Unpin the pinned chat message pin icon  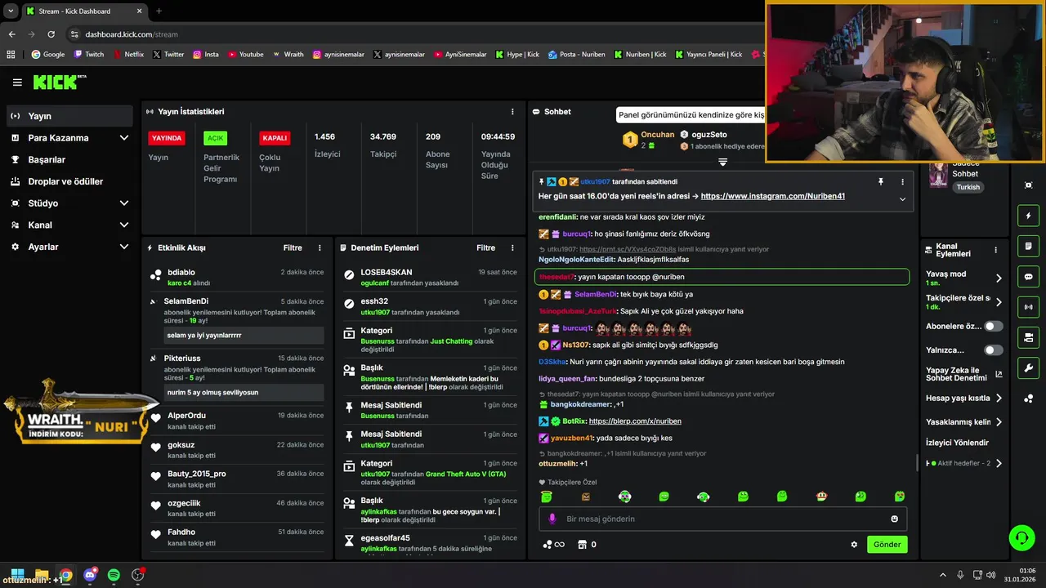pos(880,182)
